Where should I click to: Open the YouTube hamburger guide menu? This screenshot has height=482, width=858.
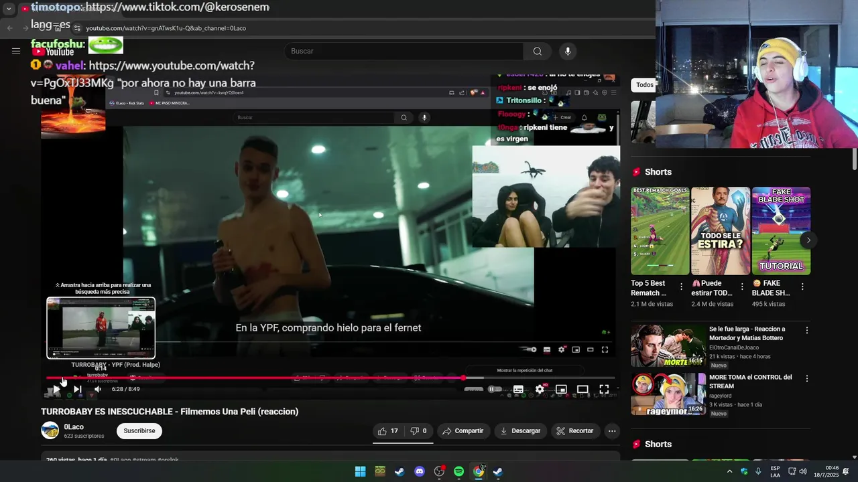pos(16,51)
